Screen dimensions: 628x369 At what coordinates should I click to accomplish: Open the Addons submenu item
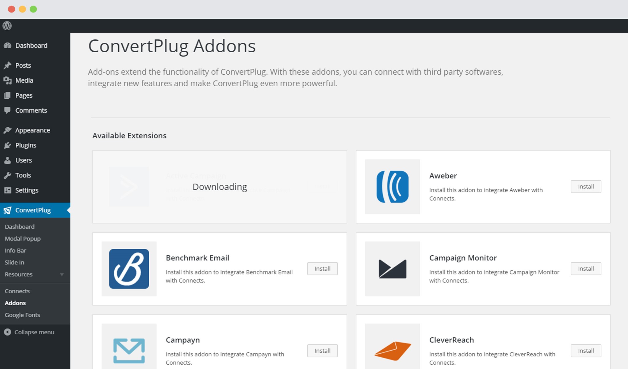click(15, 303)
